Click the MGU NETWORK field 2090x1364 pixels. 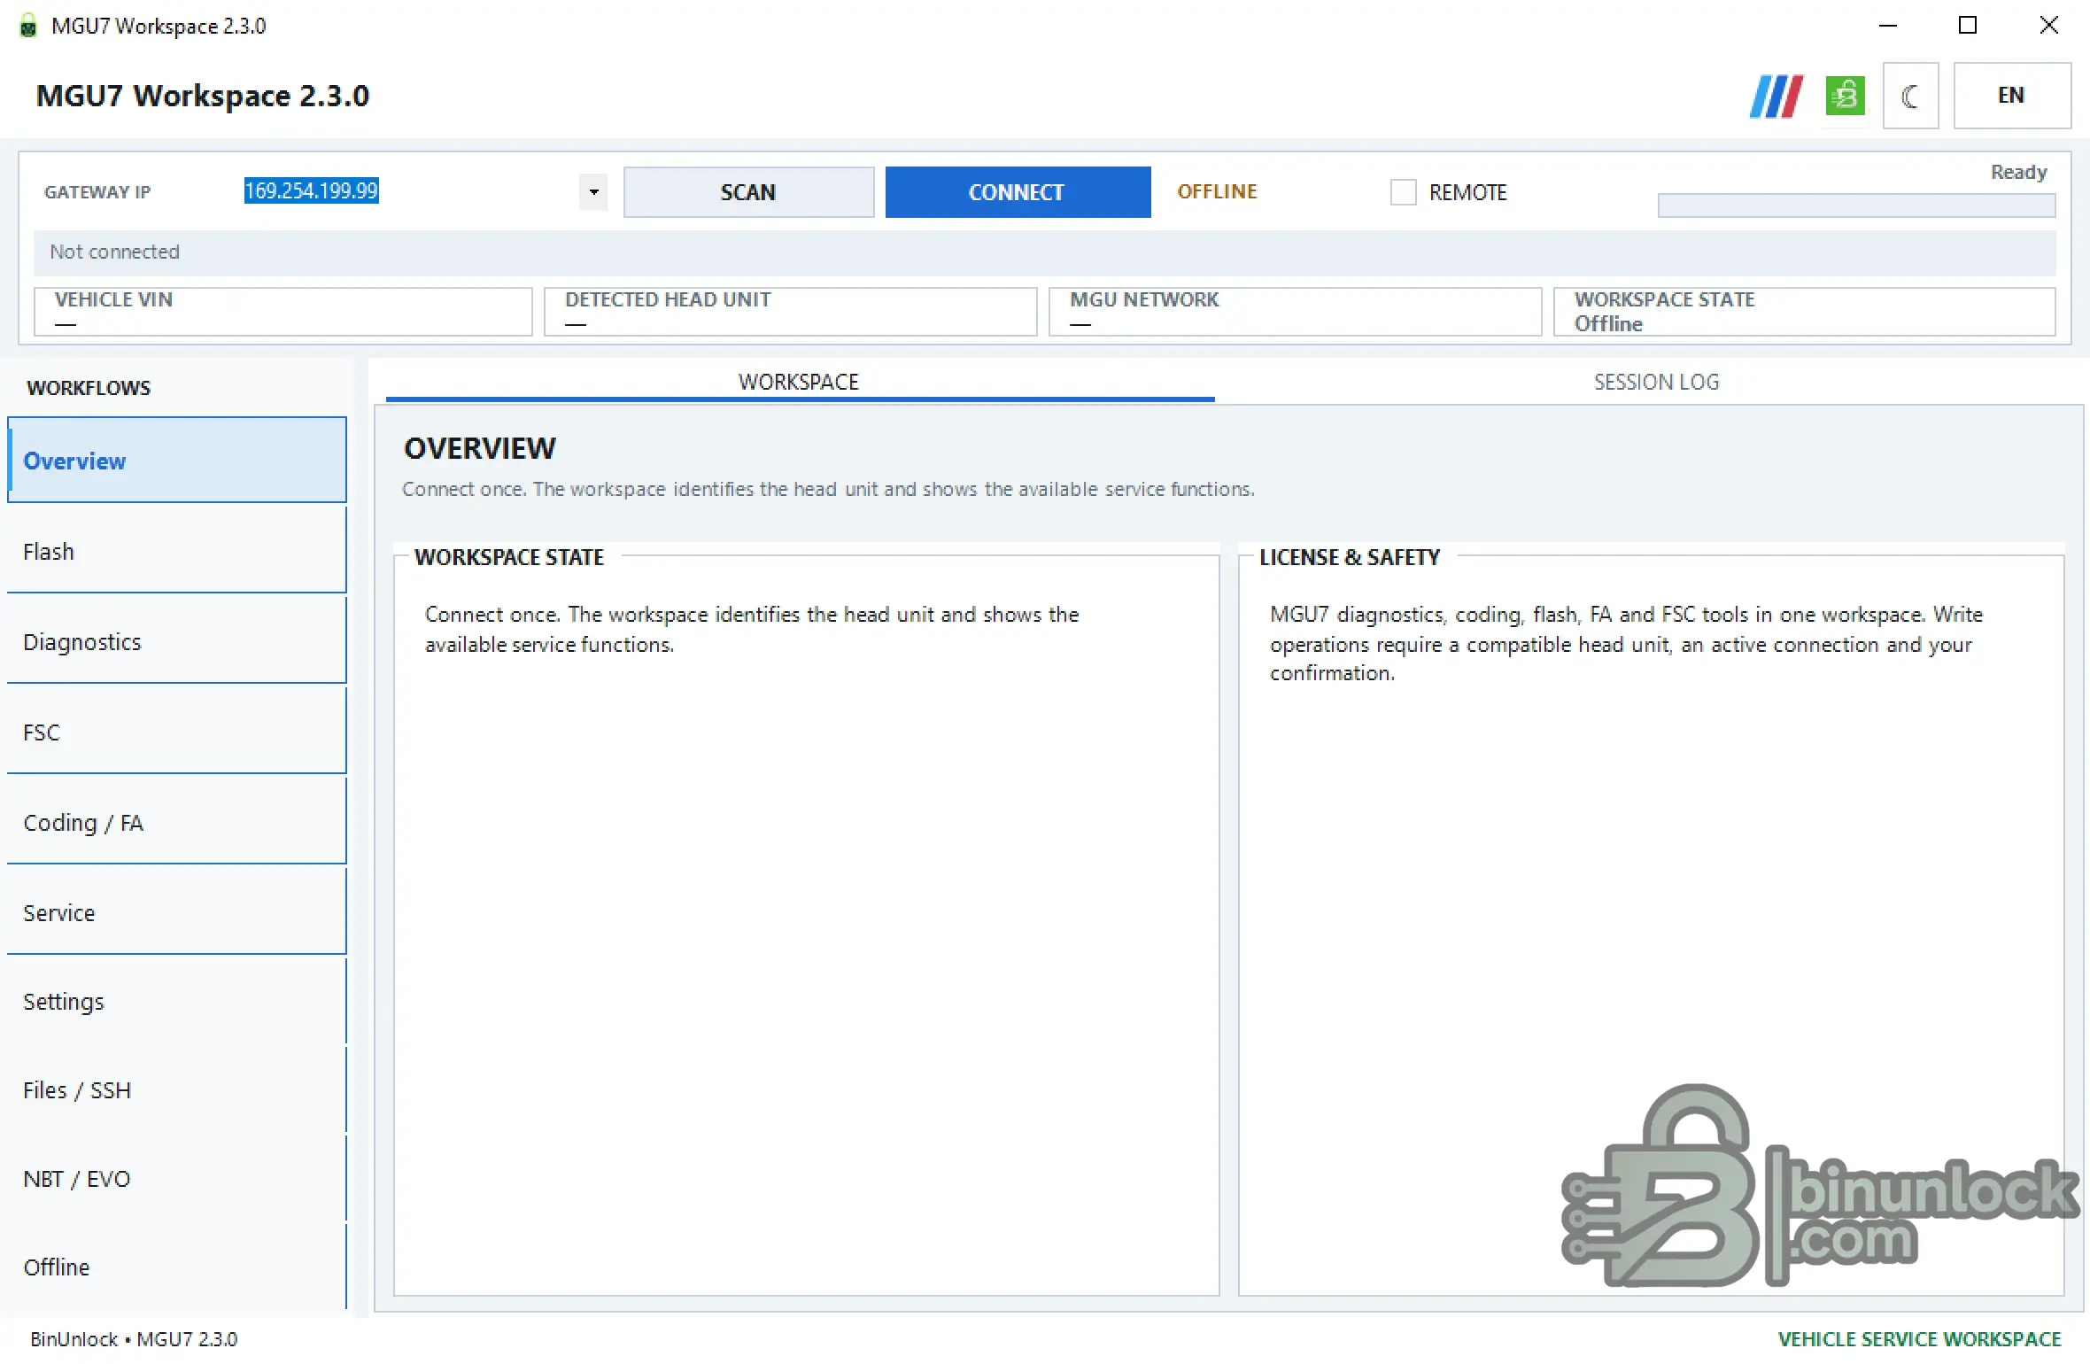pyautogui.click(x=1296, y=312)
